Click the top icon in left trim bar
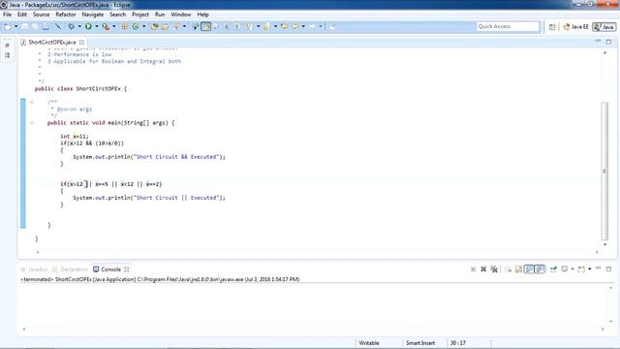This screenshot has width=620, height=349. click(x=8, y=46)
